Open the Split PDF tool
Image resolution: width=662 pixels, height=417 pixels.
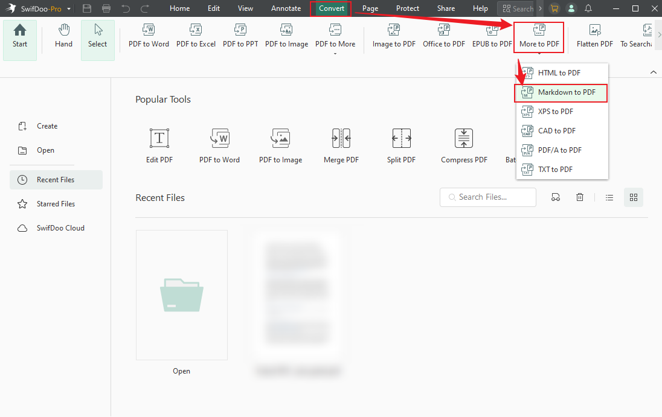pos(401,145)
